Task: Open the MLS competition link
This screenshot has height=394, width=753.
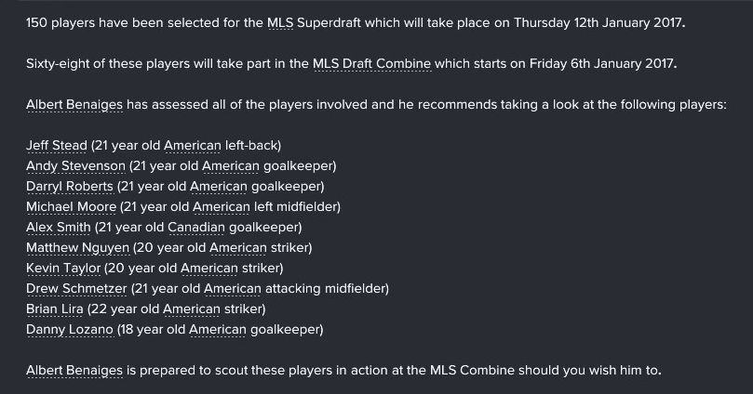Action: (280, 23)
